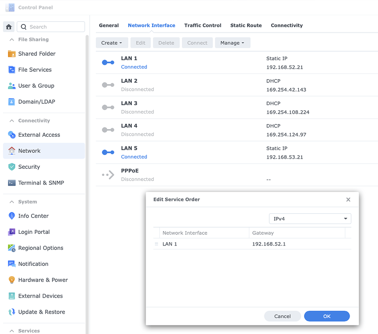Image resolution: width=378 pixels, height=334 pixels.
Task: Click the Terminal & SNMP icon
Action: click(x=12, y=183)
